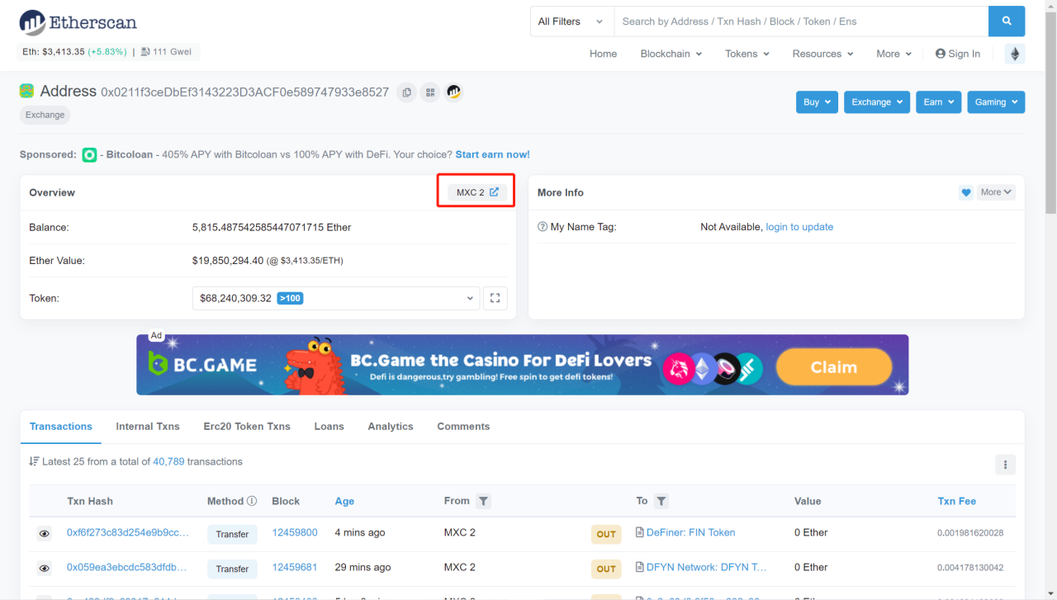This screenshot has width=1057, height=600.
Task: Open the Loans tab
Action: [329, 427]
